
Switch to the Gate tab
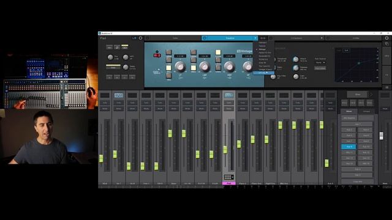pos(175,38)
